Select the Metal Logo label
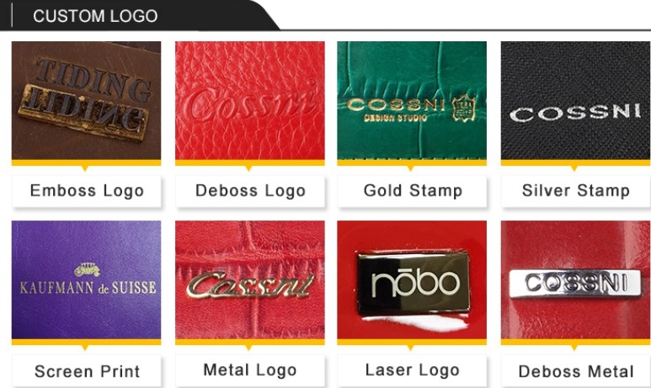The image size is (651, 388). 250,370
